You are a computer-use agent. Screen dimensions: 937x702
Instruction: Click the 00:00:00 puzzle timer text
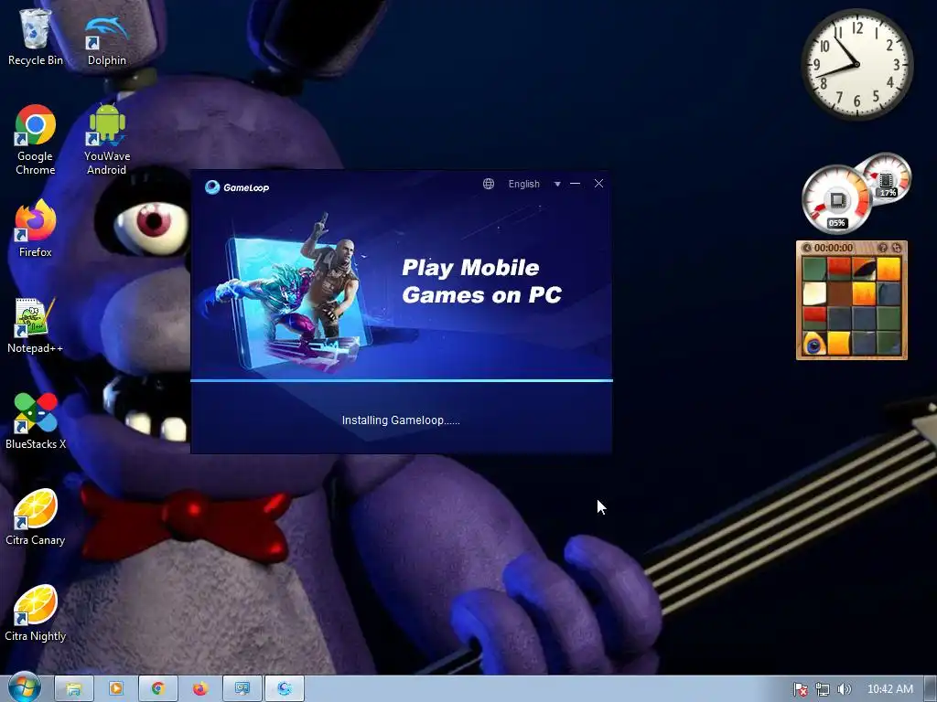click(x=833, y=248)
